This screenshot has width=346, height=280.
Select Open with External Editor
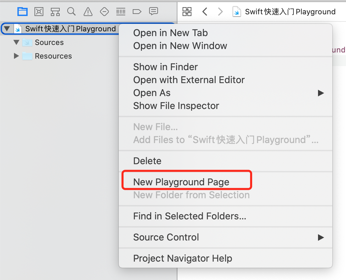pos(189,80)
